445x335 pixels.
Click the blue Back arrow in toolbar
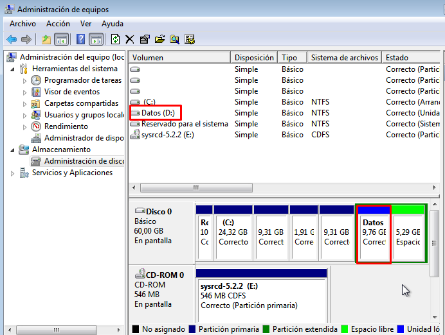click(11, 39)
